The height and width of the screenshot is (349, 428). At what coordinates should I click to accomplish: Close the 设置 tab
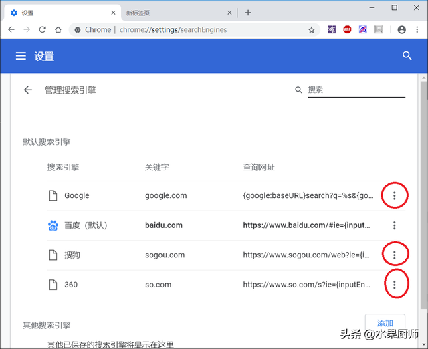pos(113,13)
